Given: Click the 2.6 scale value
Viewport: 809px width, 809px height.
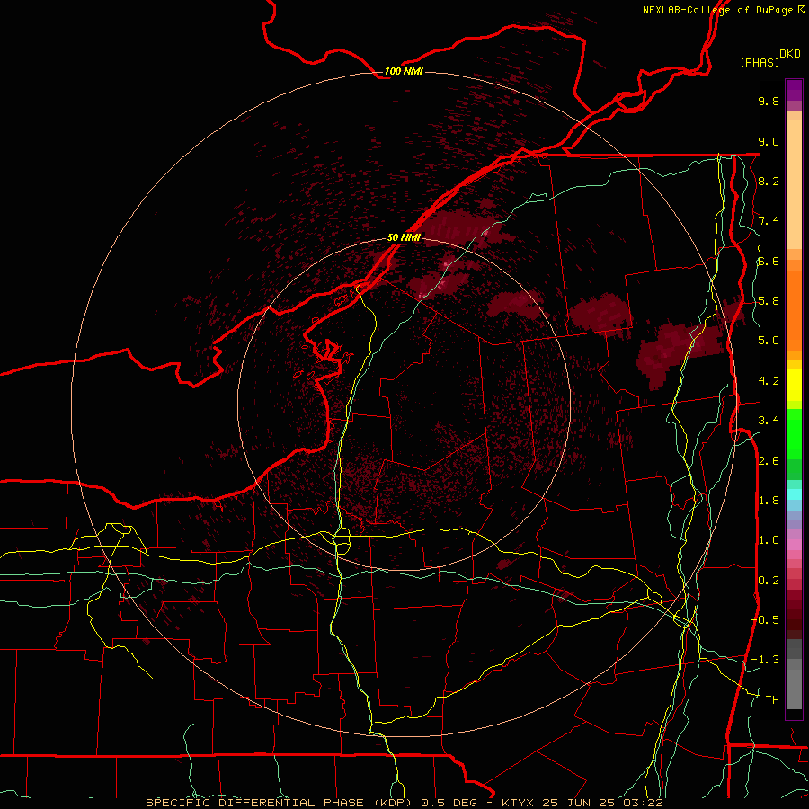Looking at the screenshot, I should [769, 461].
